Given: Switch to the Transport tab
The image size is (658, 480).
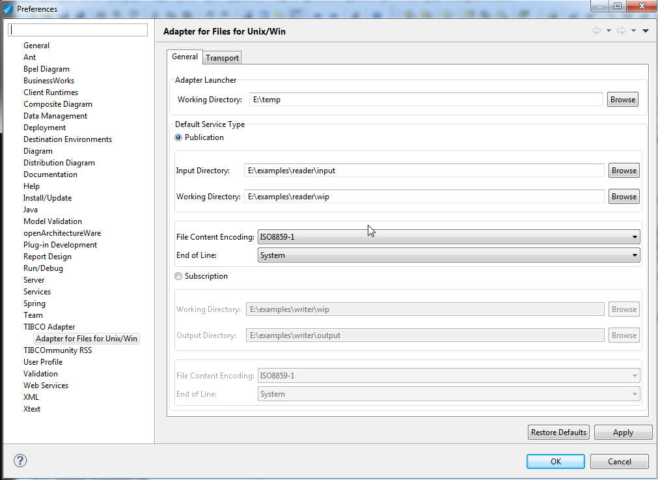Looking at the screenshot, I should pyautogui.click(x=223, y=58).
